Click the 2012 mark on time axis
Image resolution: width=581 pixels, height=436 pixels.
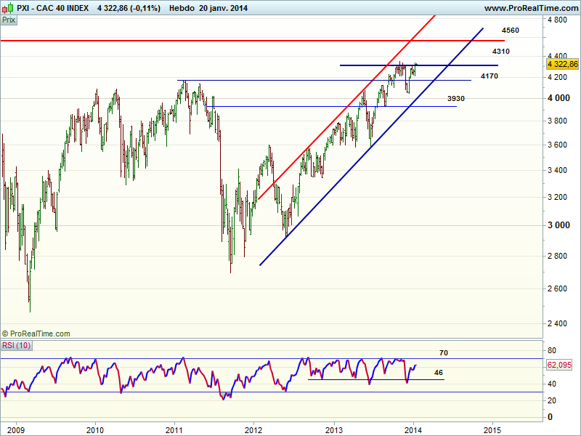point(253,429)
